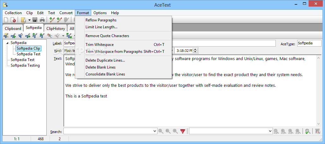This screenshot has height=144, width=325.
Task: Click the text editor scrollbar down arrow
Action: (319, 124)
